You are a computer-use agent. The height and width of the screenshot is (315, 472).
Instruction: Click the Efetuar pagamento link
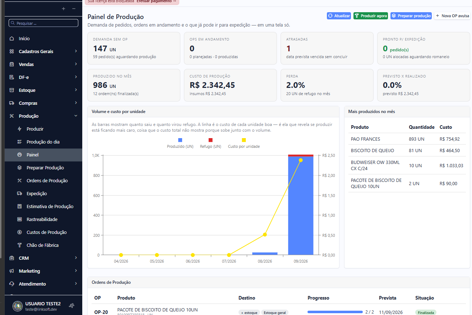[157, 1]
